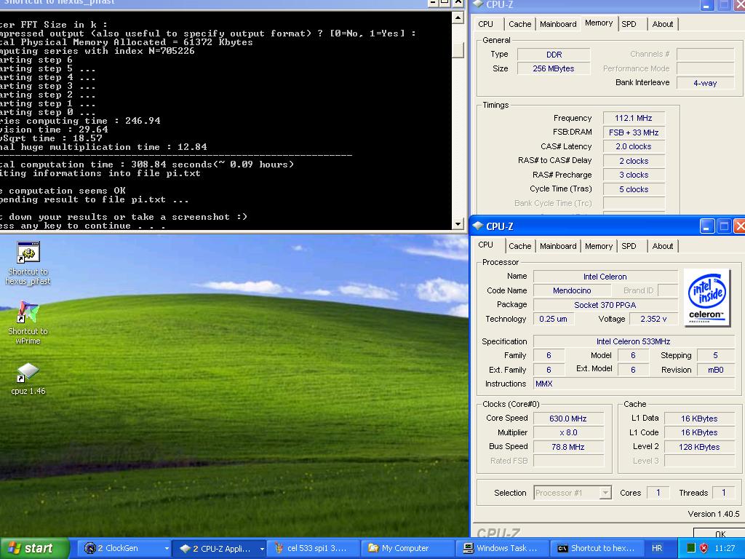Click the Level 2 128 KBytes value
Image resolution: width=745 pixels, height=559 pixels.
coord(699,447)
